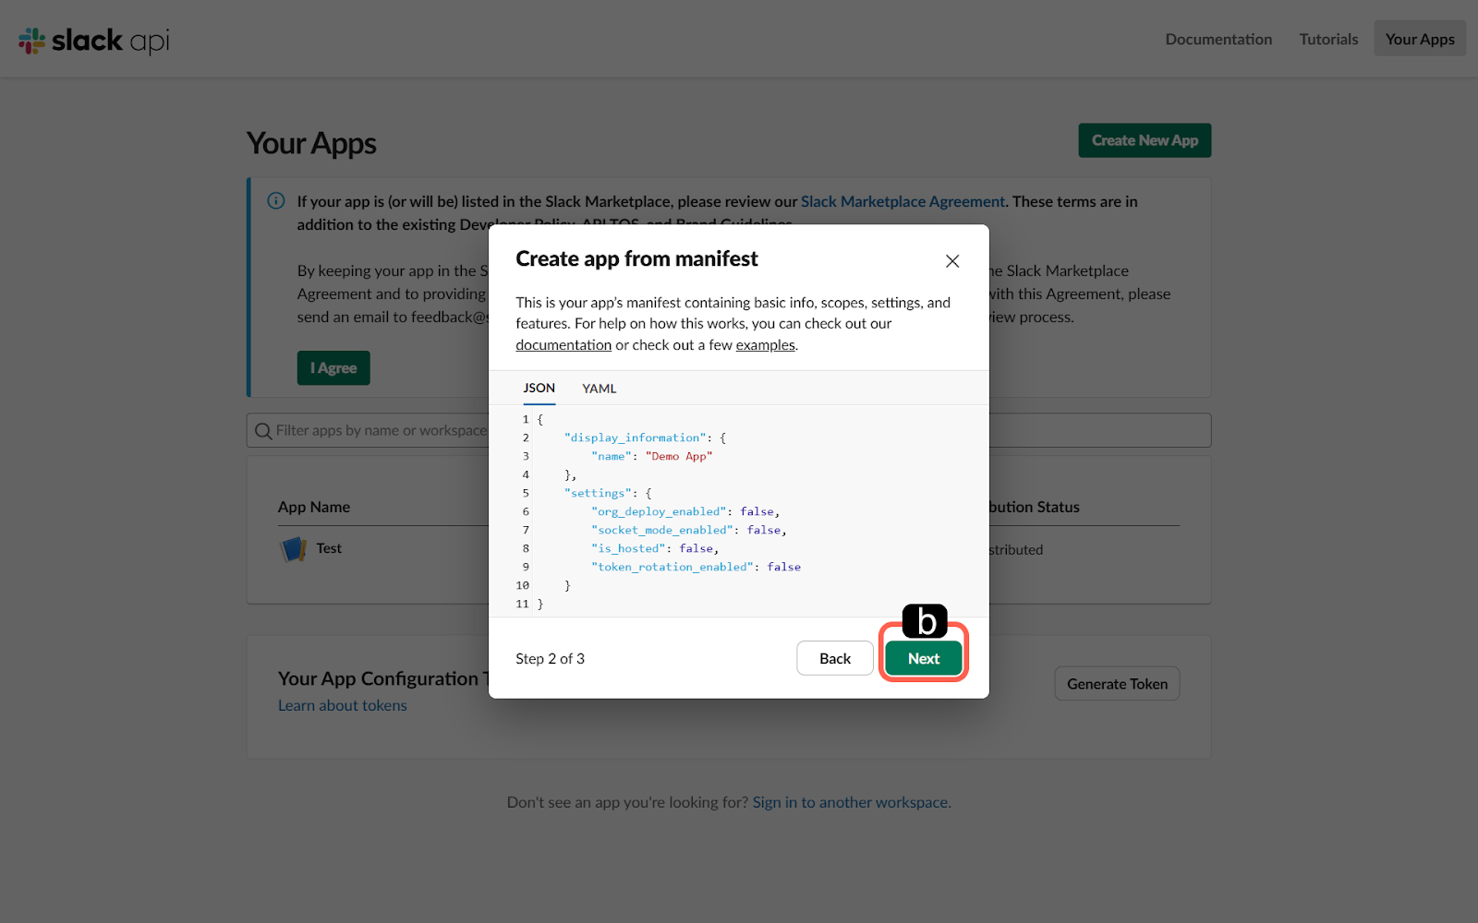The image size is (1478, 923).
Task: Click the Create New App button
Action: [1144, 140]
